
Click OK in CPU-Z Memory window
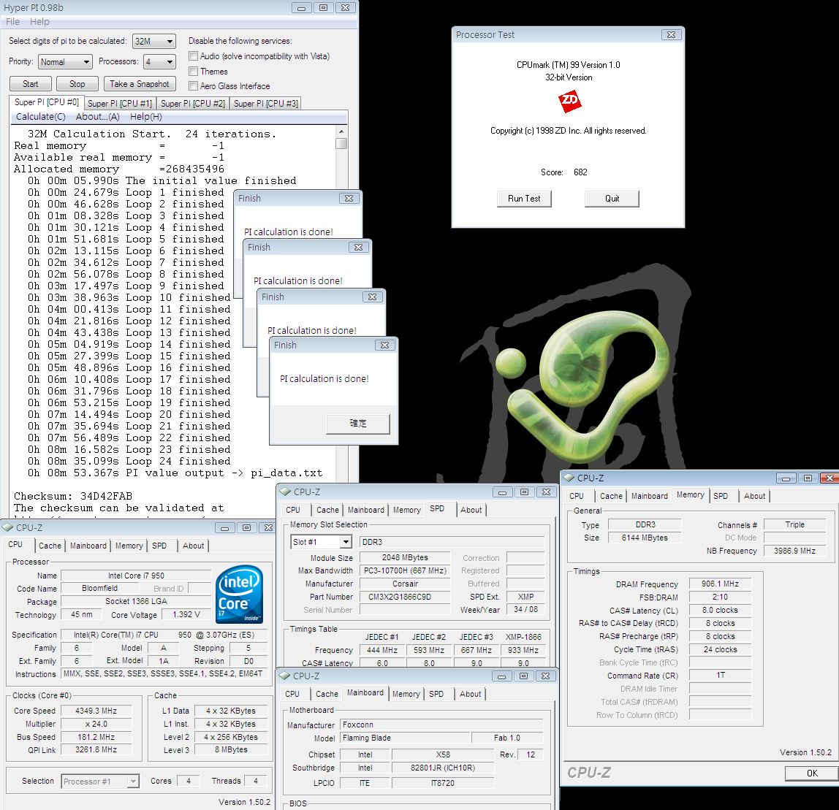pyautogui.click(x=812, y=773)
